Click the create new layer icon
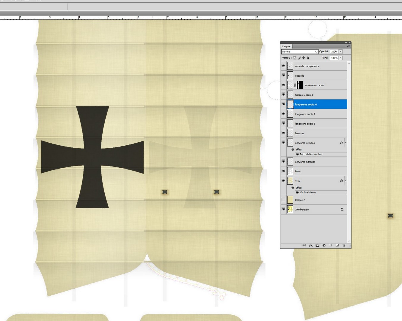Viewport: 402px width, 321px height. coord(337,245)
